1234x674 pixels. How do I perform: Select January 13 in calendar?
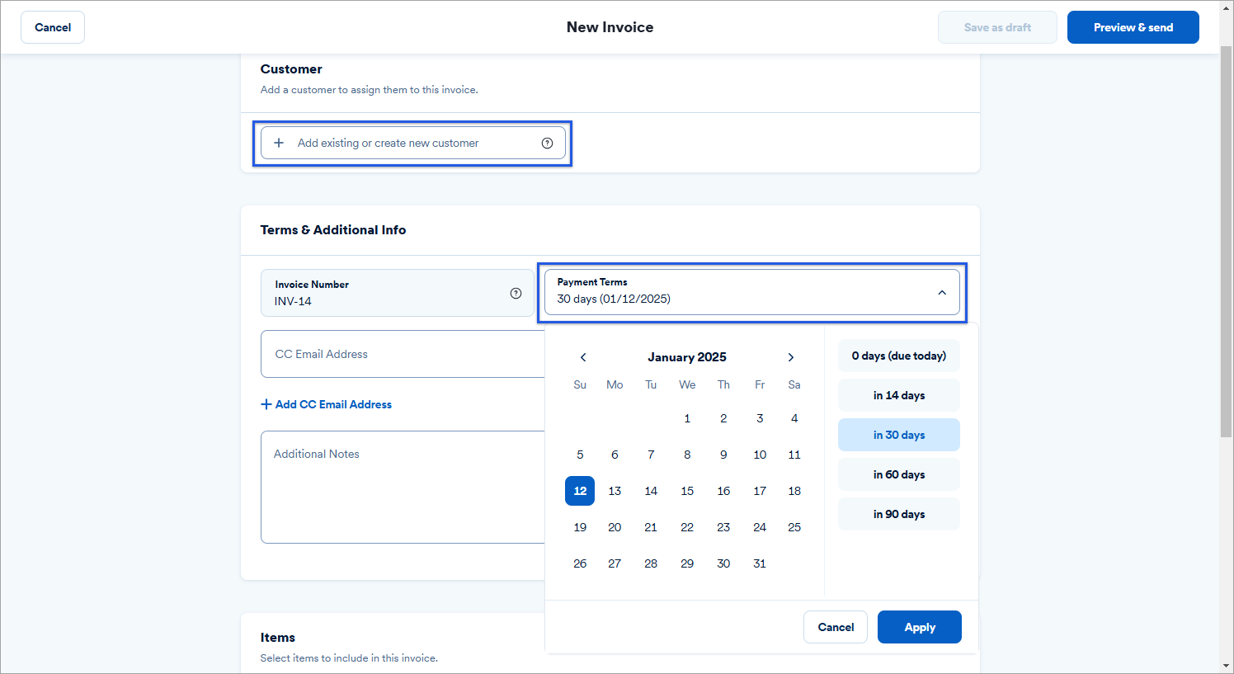tap(615, 491)
